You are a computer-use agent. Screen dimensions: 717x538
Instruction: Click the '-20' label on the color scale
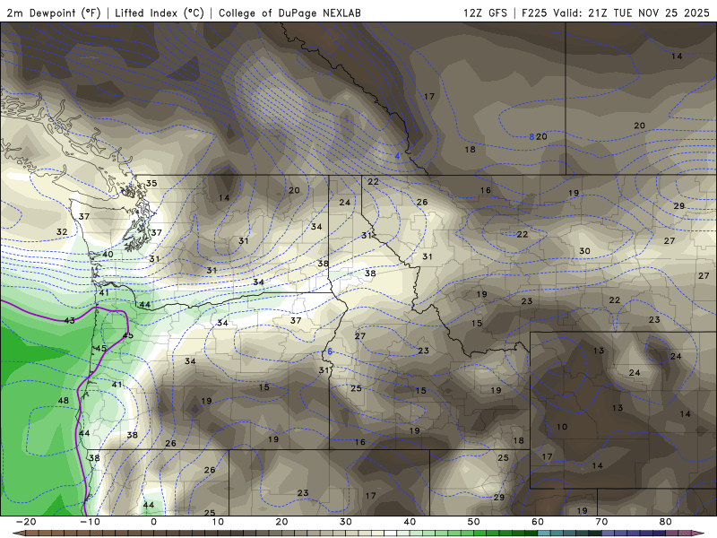tap(26, 522)
